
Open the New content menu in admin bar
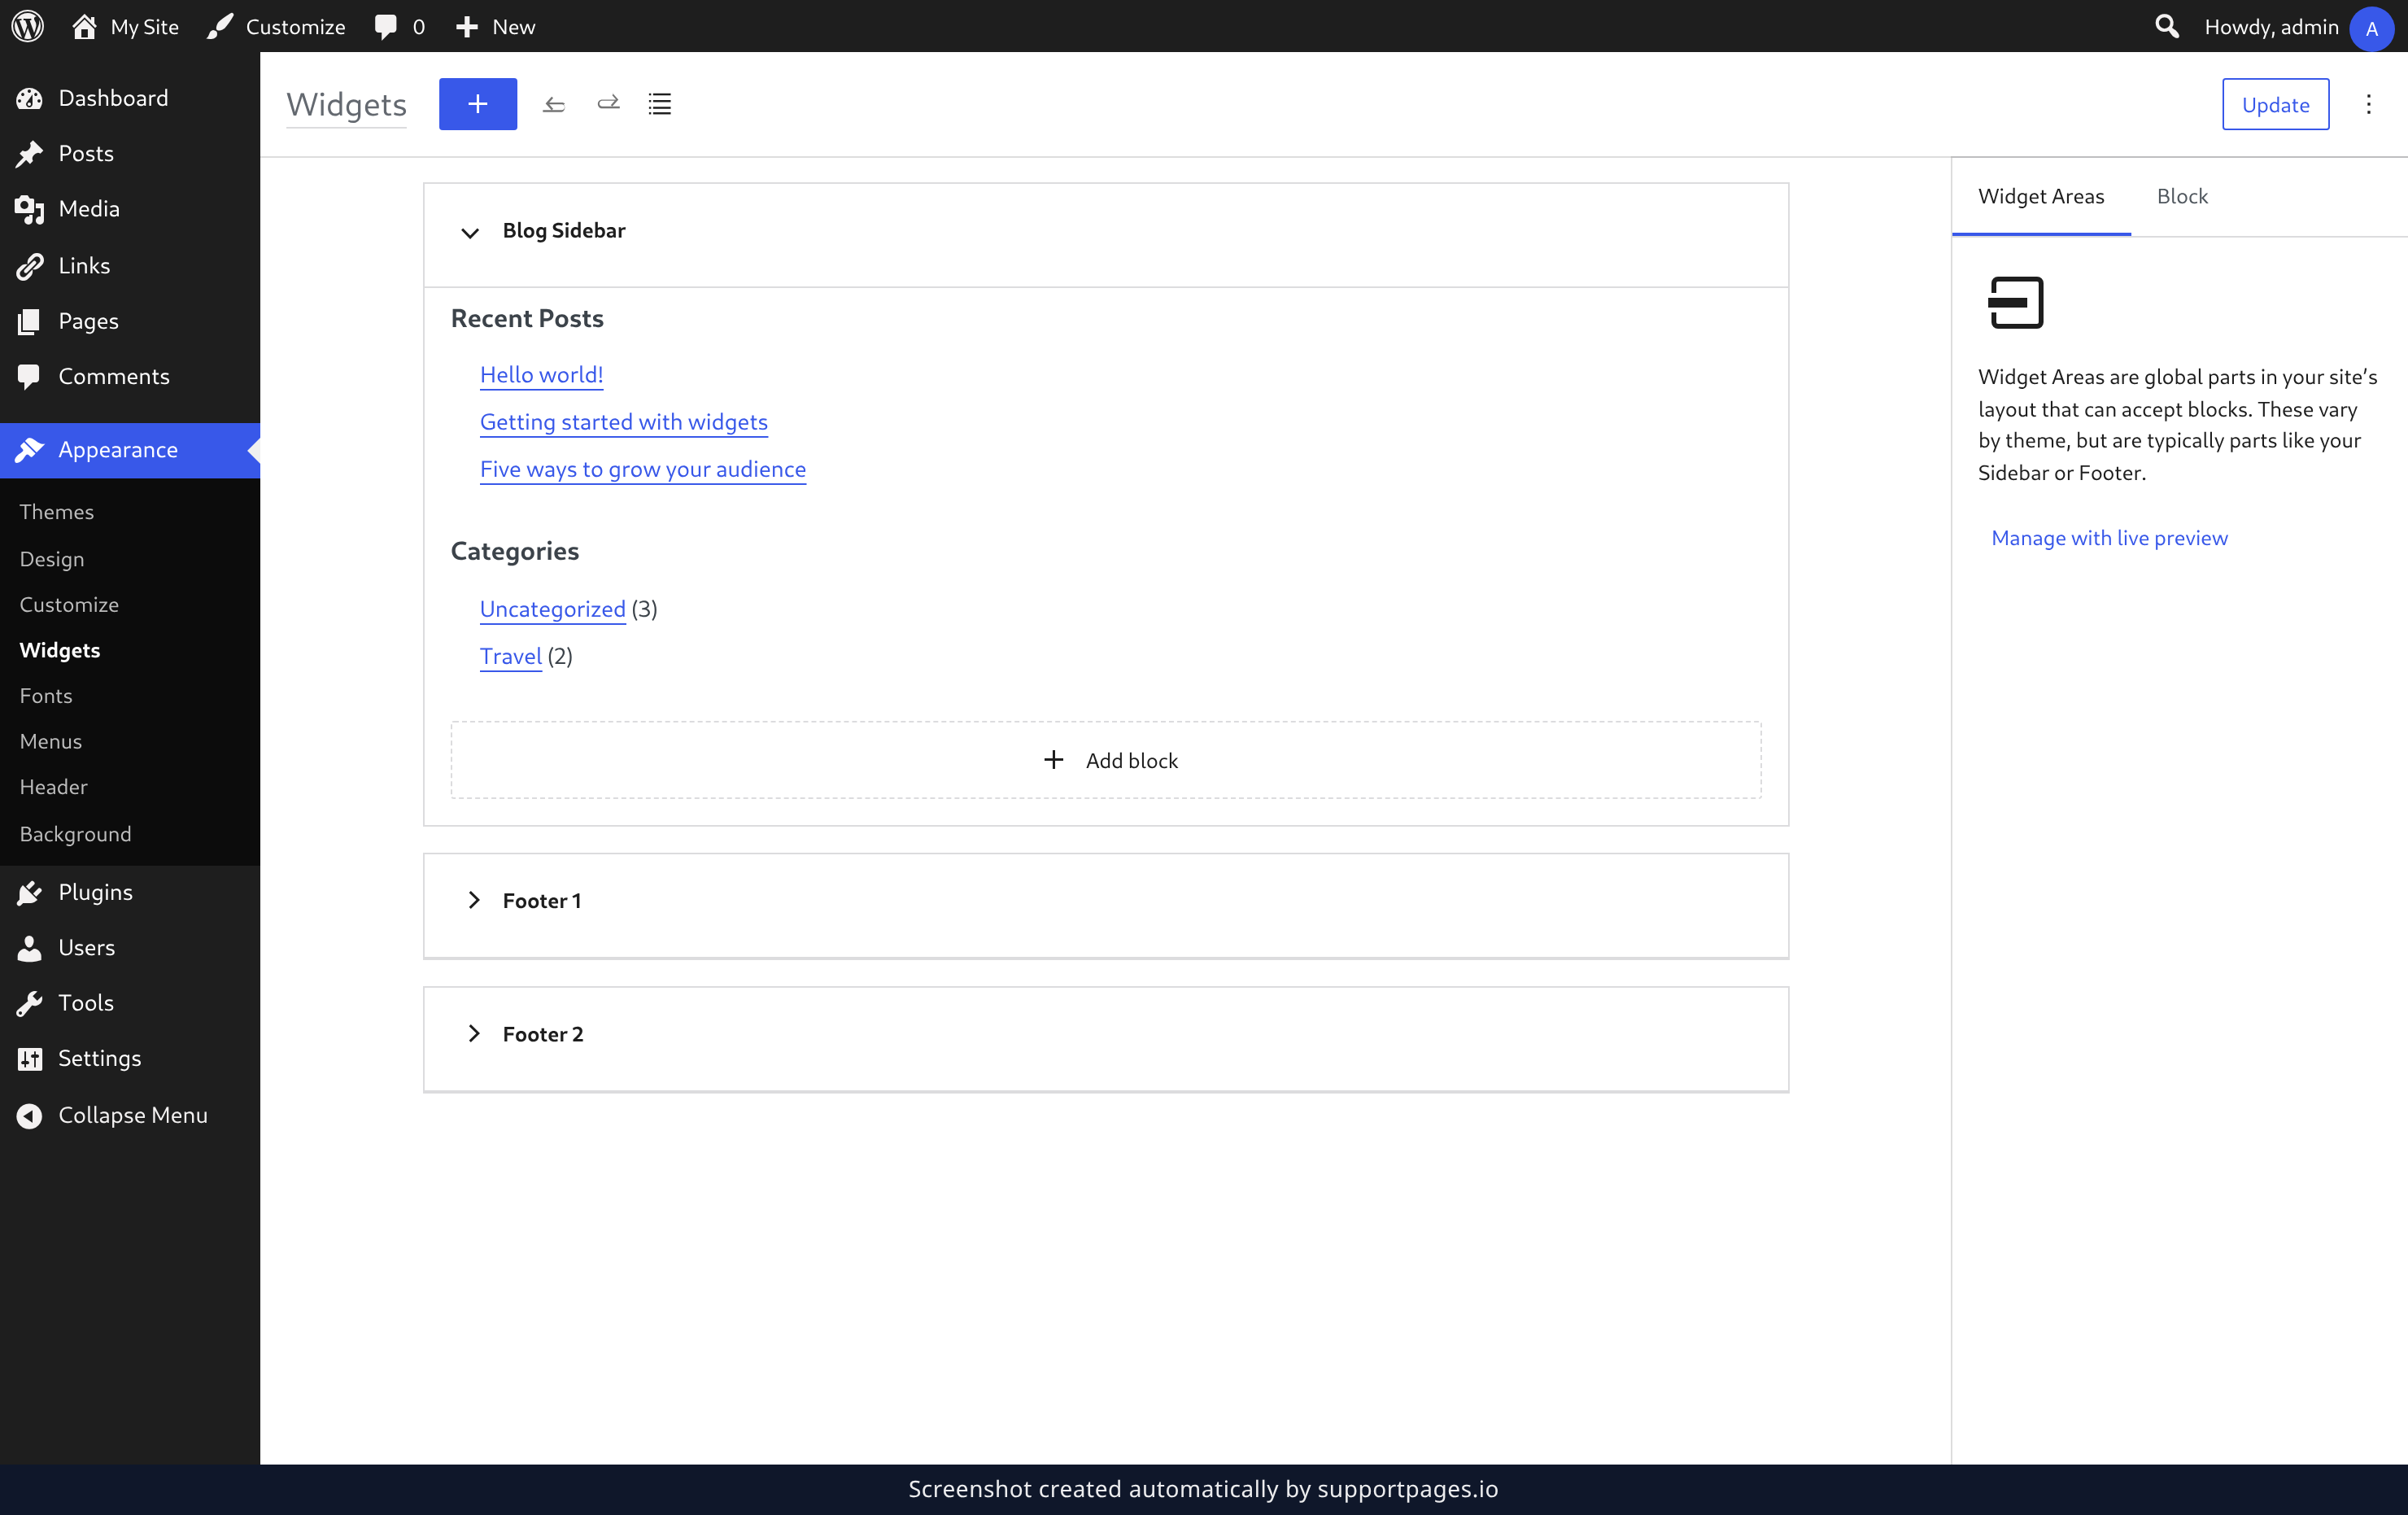click(495, 26)
